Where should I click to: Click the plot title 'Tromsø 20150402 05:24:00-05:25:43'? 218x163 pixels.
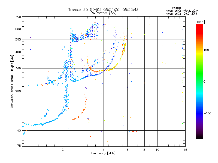(103, 10)
